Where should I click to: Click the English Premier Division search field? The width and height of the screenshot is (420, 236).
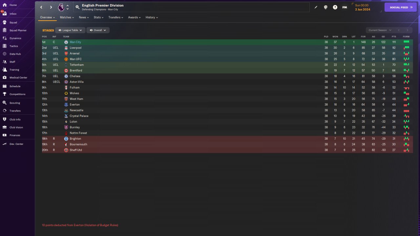(x=194, y=7)
